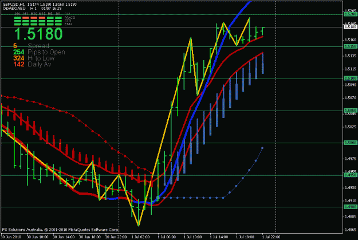This screenshot has height=240, width=358.
Task: Click the last blue dot of the lower dotted line
Action: 262,148
